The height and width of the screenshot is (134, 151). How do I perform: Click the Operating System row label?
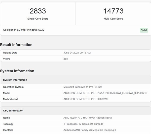point(13,87)
